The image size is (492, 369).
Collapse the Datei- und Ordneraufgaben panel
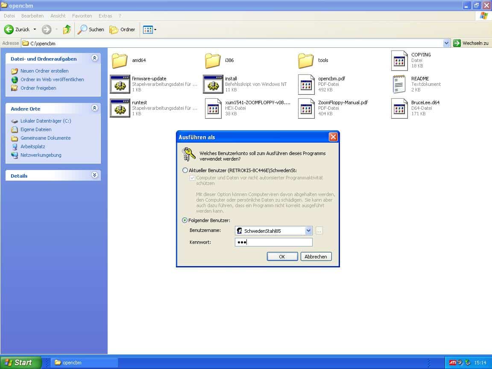(x=94, y=58)
